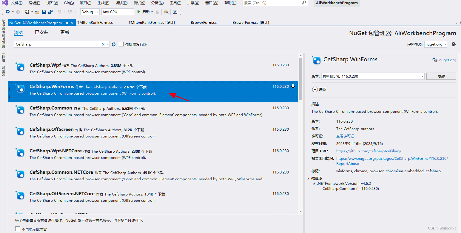Click the download arrow on the CefSharp.WinForms row
Viewport: 461px width, 233px height.
point(293,86)
